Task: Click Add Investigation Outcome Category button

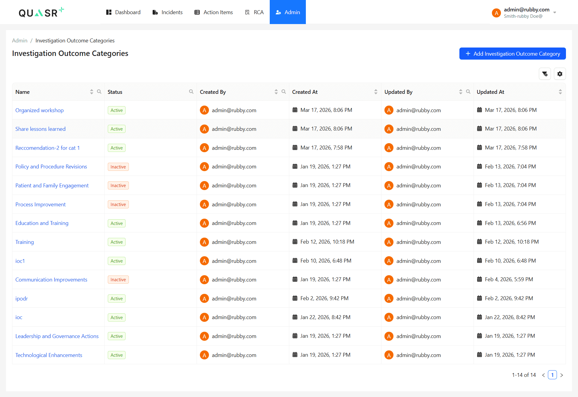Action: click(x=512, y=54)
